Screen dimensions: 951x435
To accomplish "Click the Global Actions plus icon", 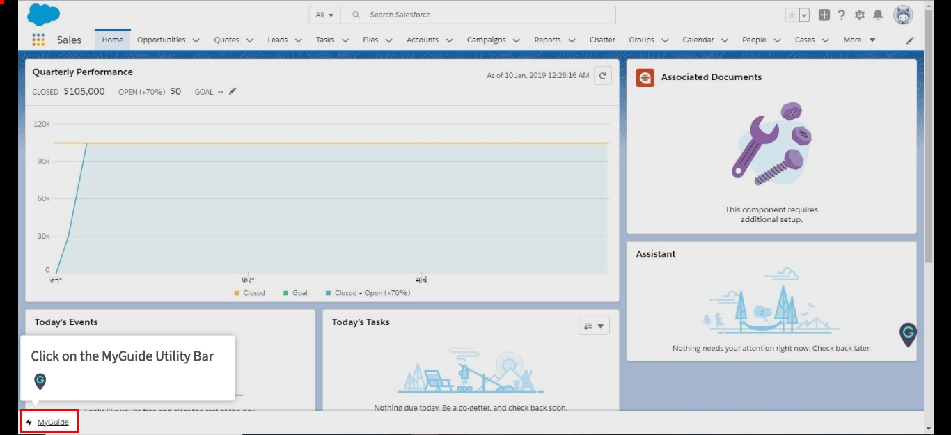I will [x=824, y=15].
